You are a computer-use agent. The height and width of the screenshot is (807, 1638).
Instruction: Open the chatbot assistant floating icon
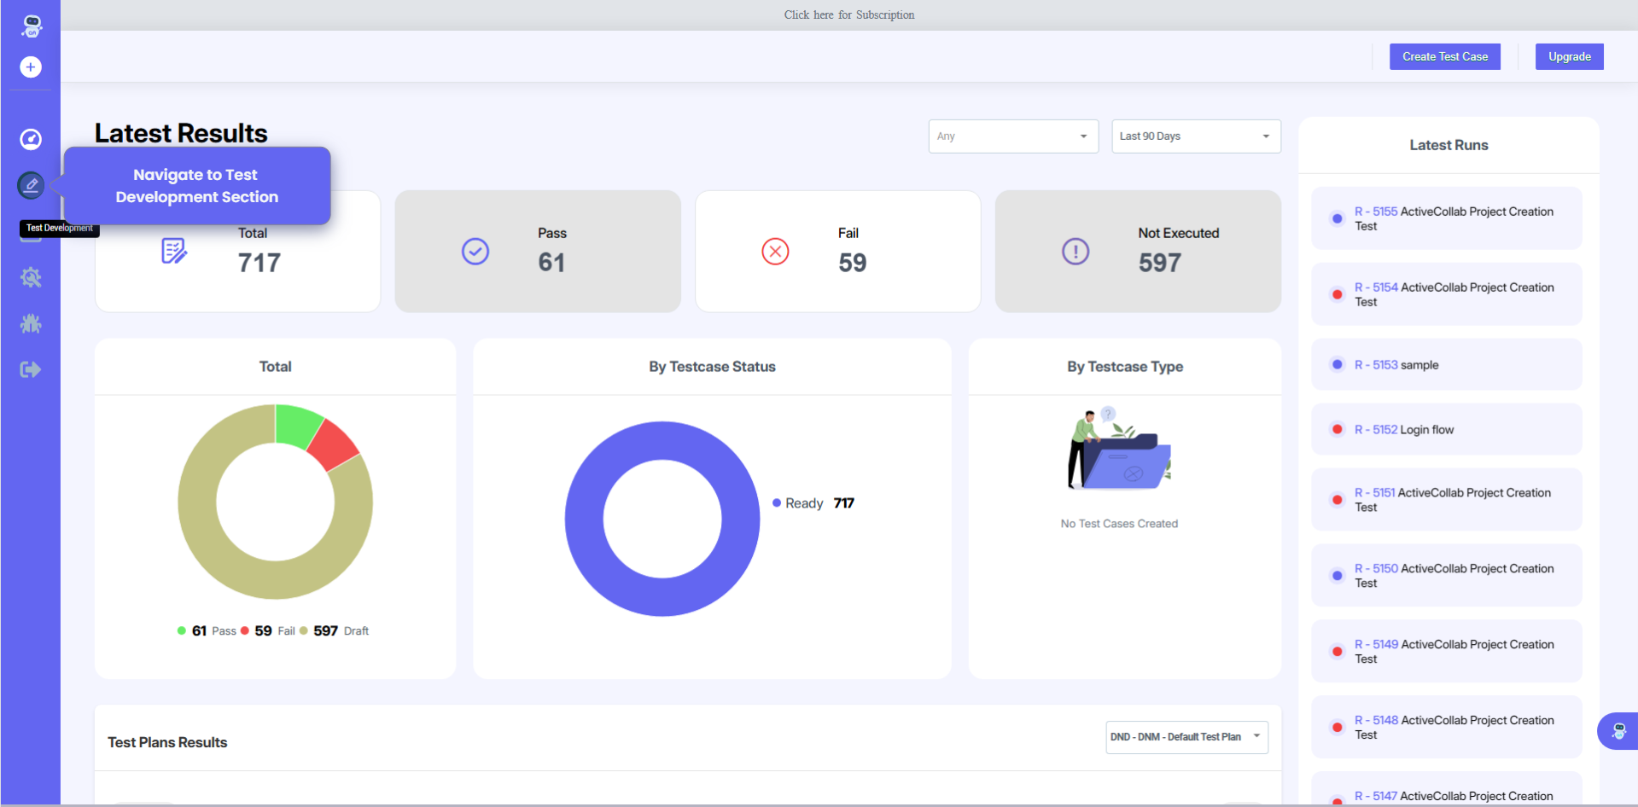tap(1618, 731)
